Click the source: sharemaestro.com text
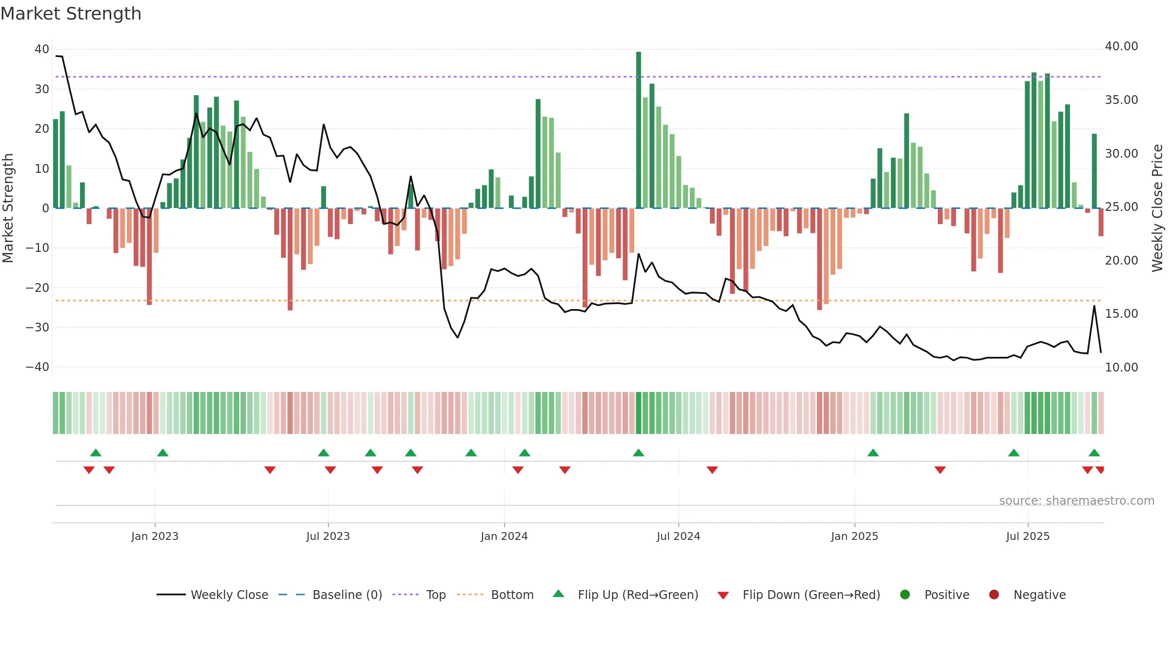 [1077, 500]
